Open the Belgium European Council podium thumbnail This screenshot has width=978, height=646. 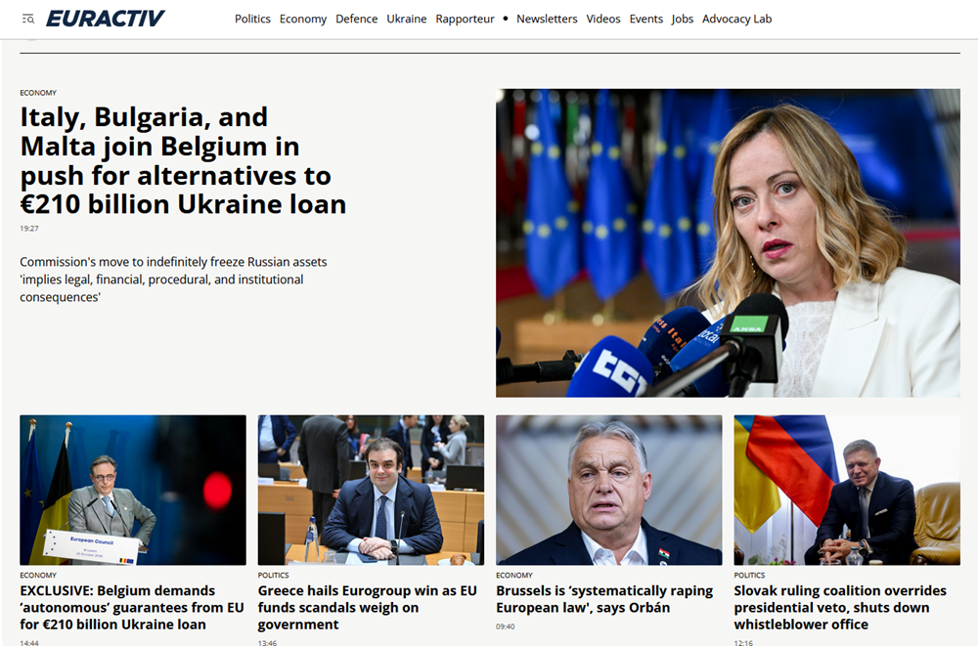coord(133,490)
